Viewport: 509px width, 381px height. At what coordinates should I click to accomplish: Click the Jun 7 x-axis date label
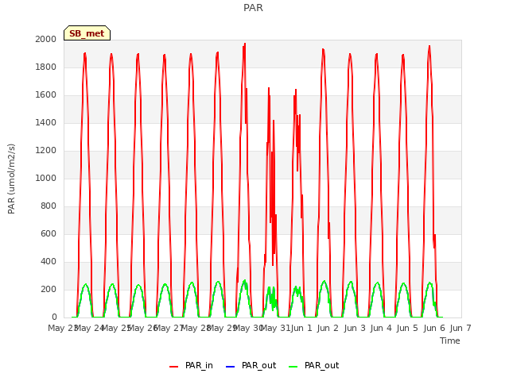(460, 328)
